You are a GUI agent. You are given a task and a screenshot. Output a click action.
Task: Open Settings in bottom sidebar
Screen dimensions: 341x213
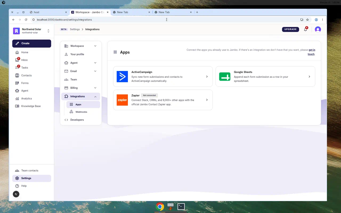[x=31, y=178]
